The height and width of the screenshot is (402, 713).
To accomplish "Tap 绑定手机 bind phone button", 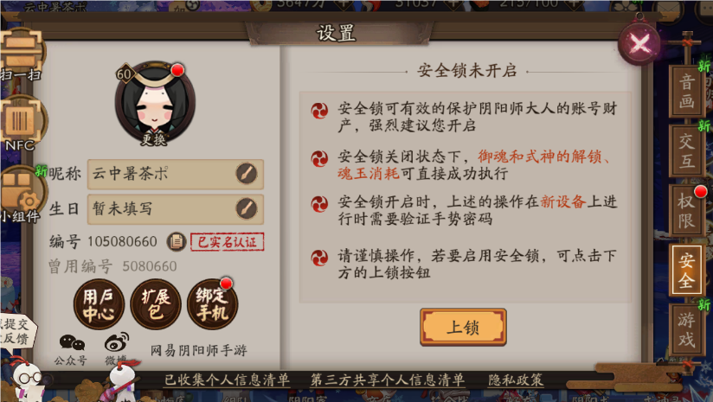I will [212, 304].
